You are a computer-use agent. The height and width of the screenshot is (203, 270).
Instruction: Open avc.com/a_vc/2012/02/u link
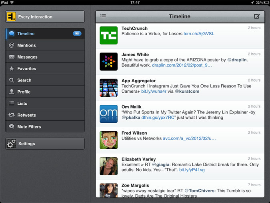189,138
